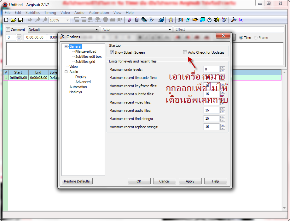Collapse the General tree node
The image size is (290, 221).
click(66, 46)
